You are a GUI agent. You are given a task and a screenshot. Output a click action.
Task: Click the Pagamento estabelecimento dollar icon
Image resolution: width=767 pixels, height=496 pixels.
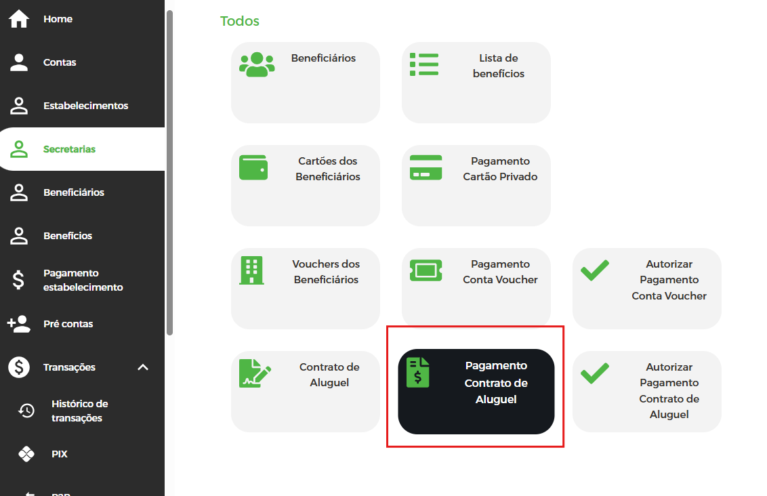click(19, 280)
